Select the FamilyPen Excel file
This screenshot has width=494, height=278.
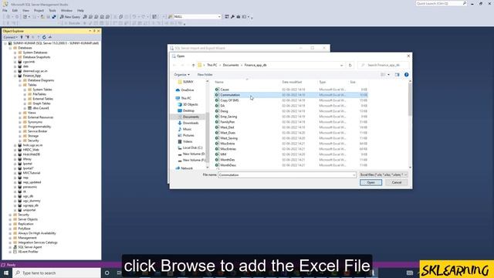227,122
